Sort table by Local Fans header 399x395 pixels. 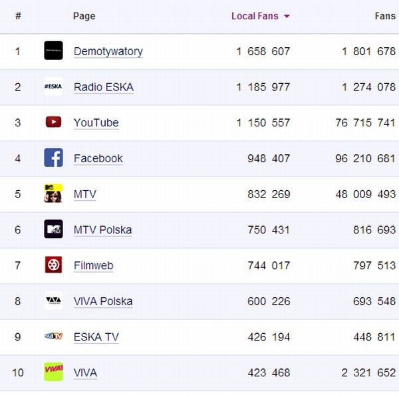coord(255,16)
